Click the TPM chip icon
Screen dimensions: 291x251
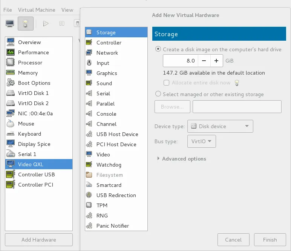pyautogui.click(x=89, y=205)
